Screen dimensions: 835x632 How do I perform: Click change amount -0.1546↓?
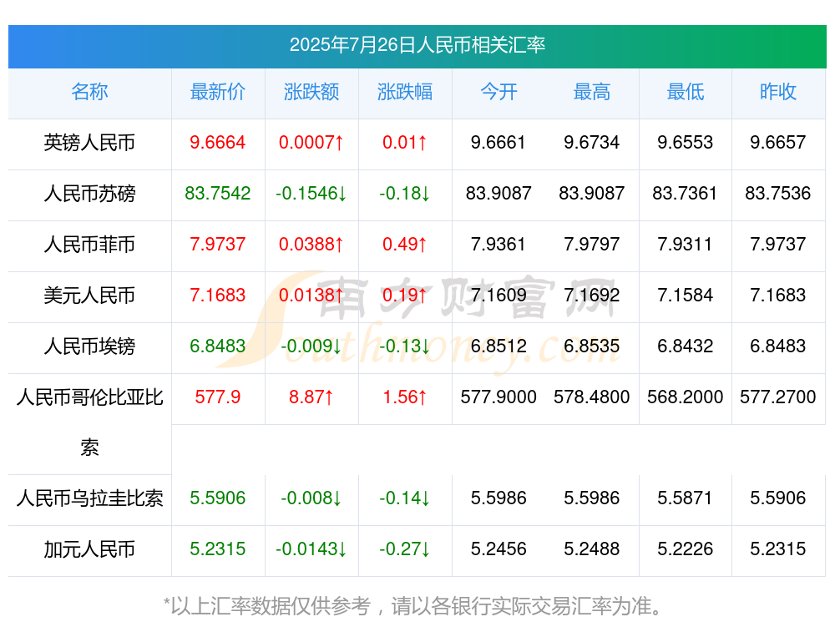coord(311,193)
